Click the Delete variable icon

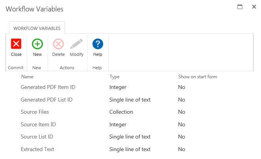tap(58, 44)
